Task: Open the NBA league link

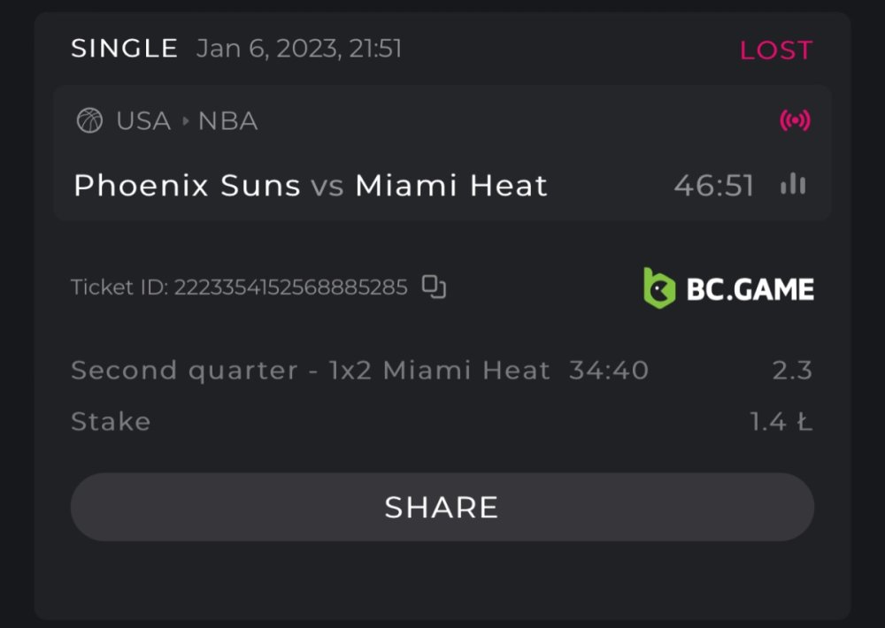Action: (x=228, y=120)
